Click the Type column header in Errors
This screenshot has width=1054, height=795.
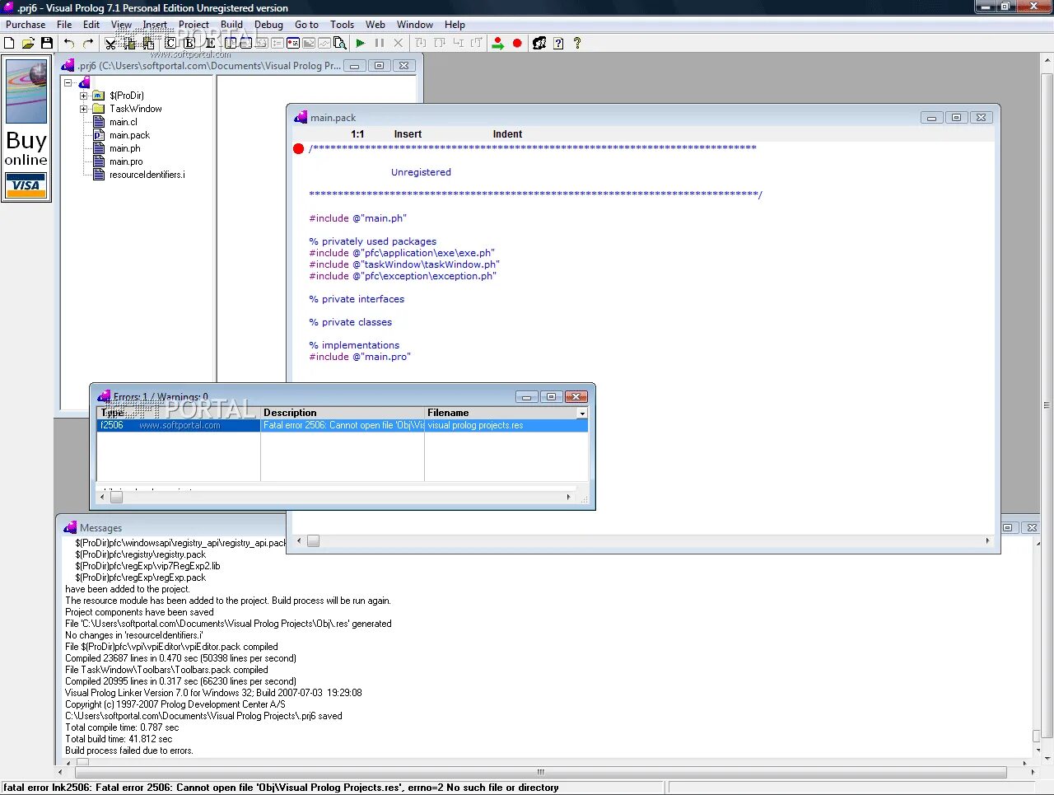[179, 413]
